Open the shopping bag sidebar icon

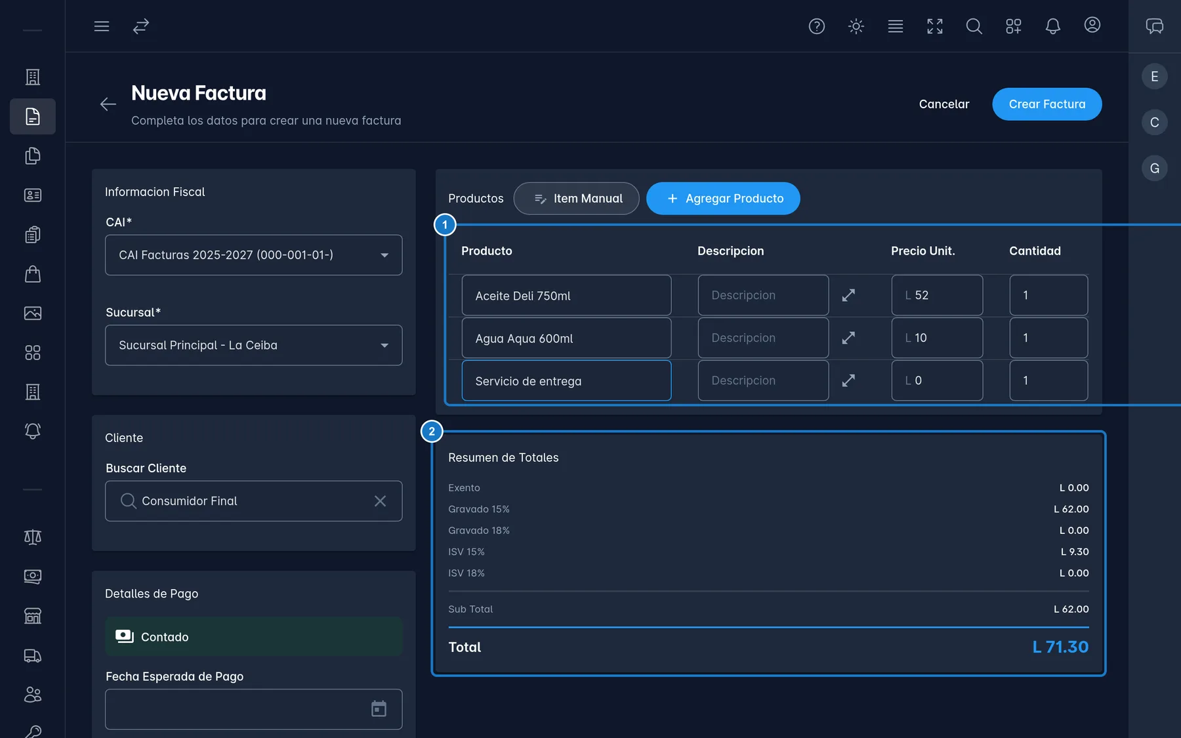coord(33,274)
